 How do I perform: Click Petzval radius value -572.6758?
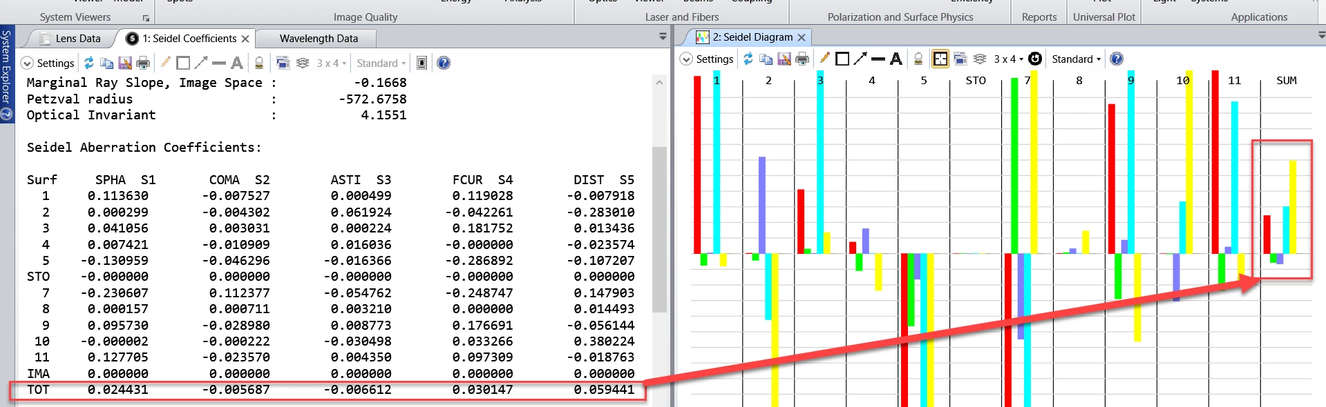(x=372, y=99)
